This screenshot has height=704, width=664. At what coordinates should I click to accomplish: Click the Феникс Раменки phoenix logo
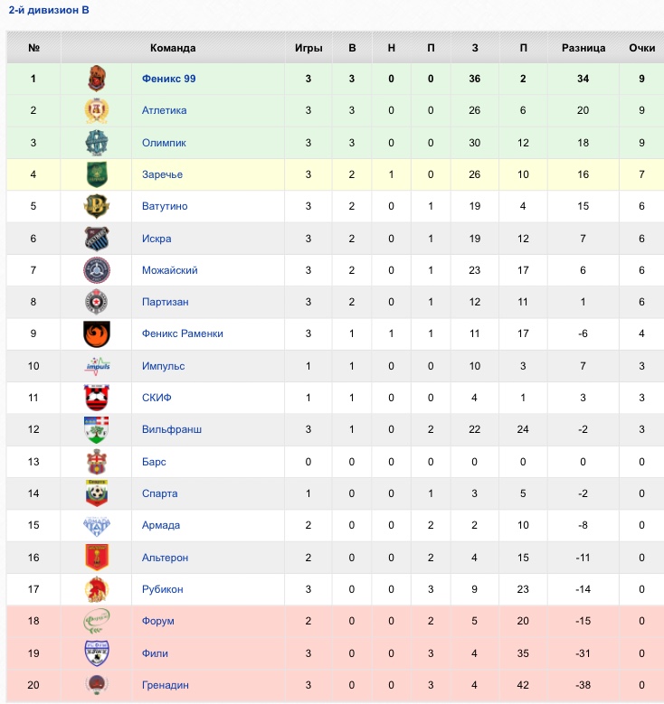point(96,333)
